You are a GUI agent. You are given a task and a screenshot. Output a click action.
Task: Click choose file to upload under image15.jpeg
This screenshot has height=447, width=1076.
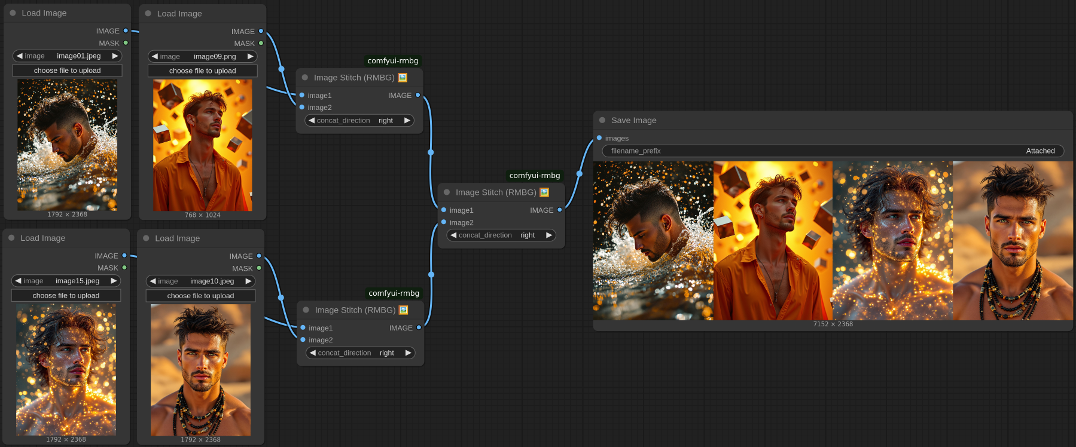coord(66,295)
